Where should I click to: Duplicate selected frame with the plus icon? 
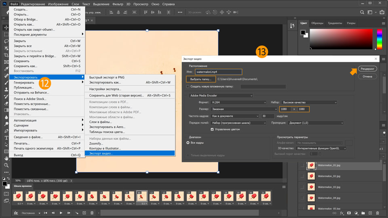click(x=84, y=213)
